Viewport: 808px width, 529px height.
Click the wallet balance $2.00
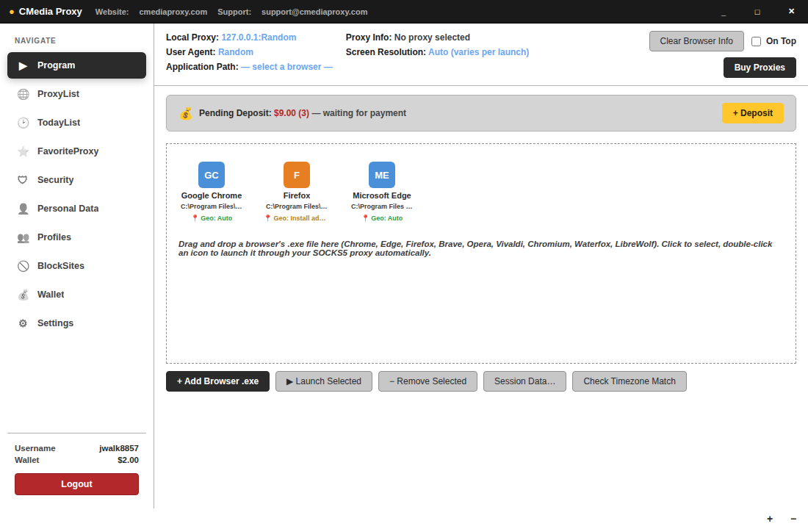128,460
